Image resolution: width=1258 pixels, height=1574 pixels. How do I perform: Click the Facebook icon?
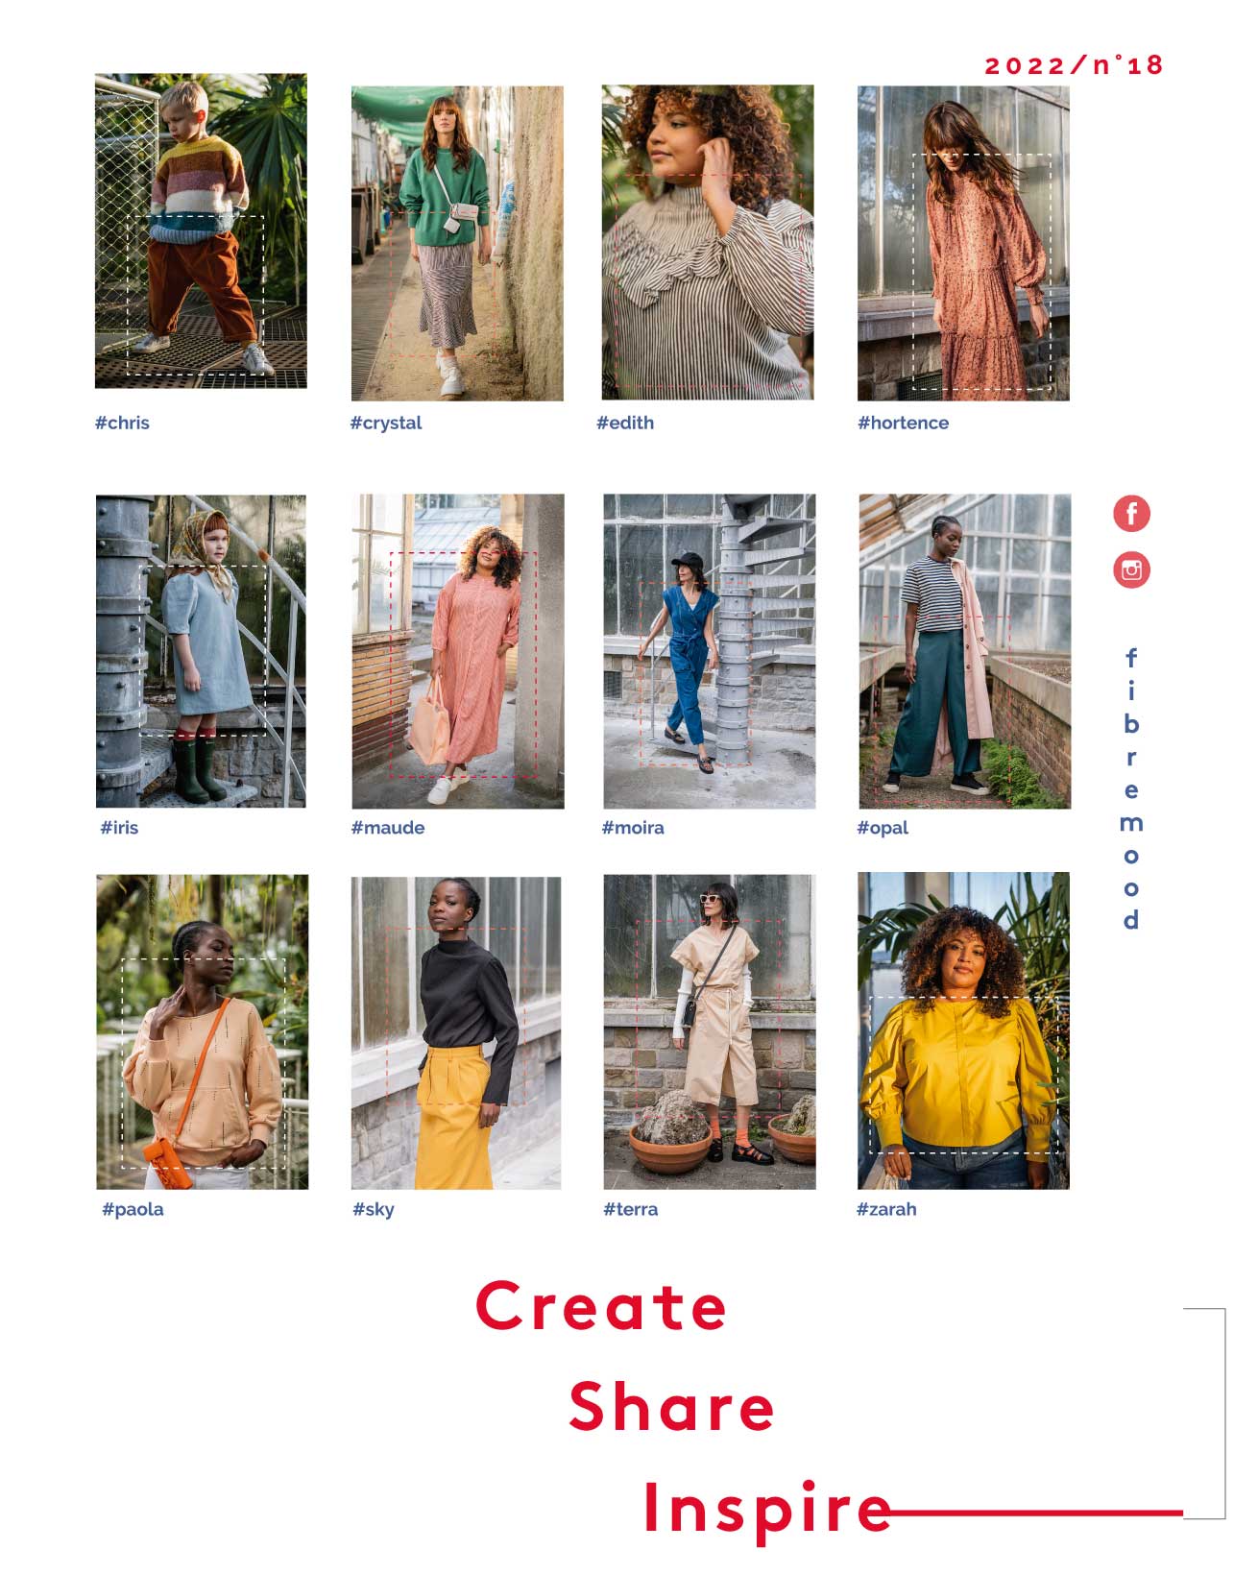pos(1131,514)
